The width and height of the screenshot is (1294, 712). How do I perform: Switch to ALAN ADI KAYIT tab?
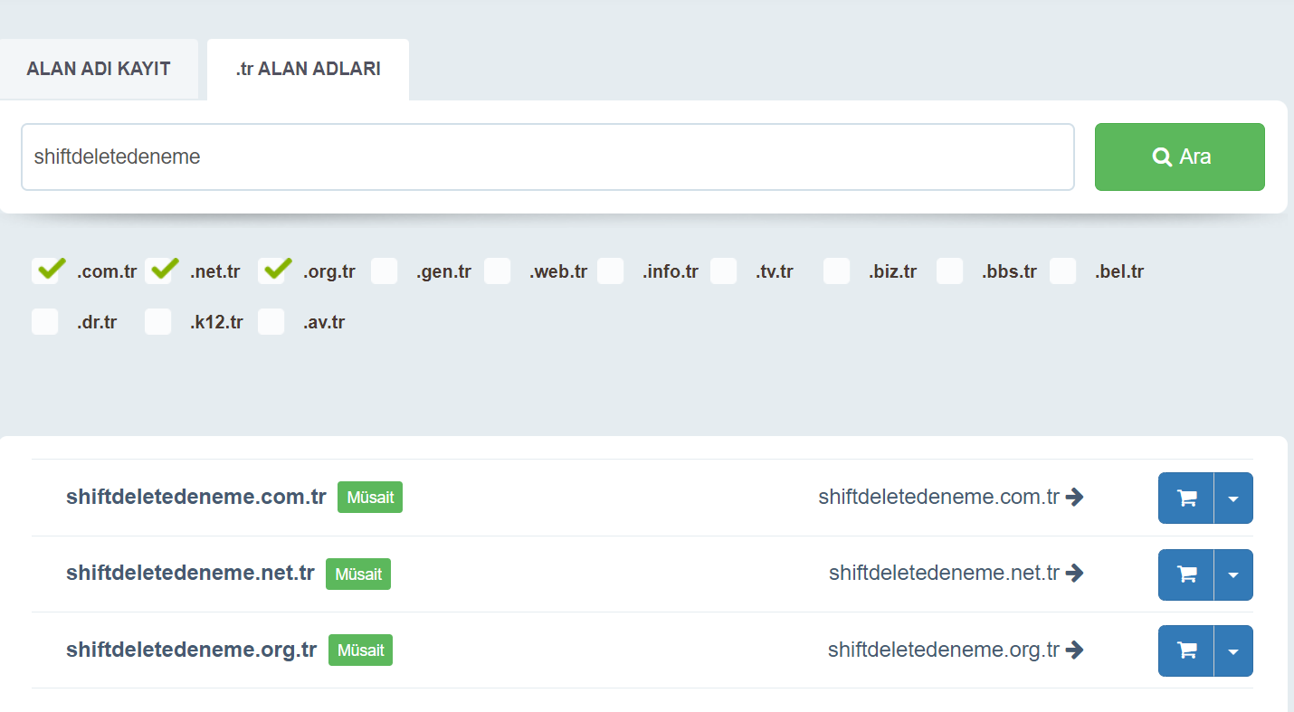pos(99,69)
